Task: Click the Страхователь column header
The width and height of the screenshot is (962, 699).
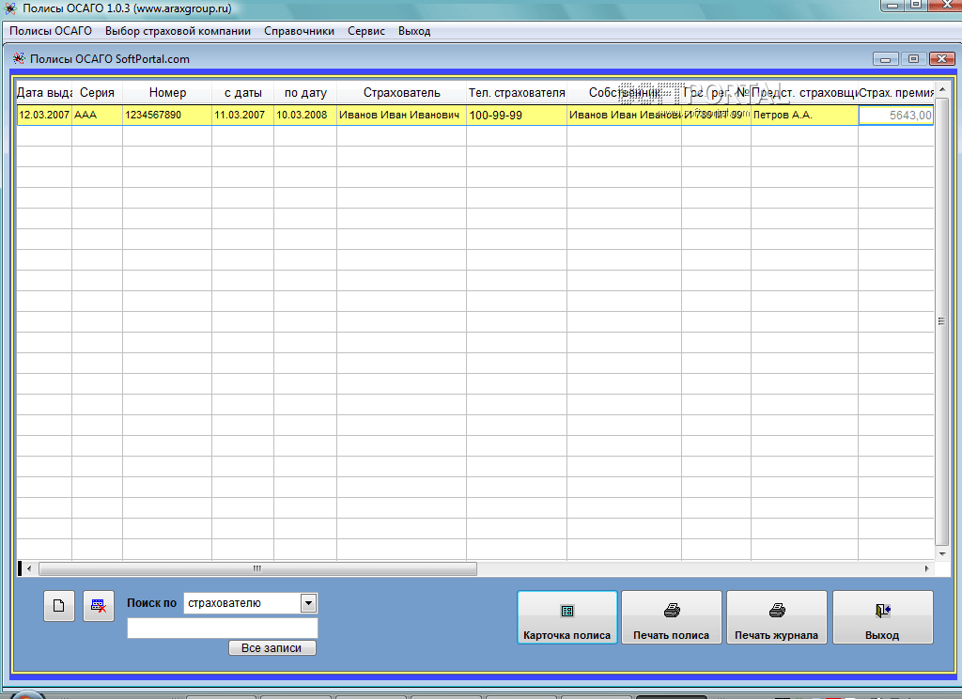Action: pos(402,93)
